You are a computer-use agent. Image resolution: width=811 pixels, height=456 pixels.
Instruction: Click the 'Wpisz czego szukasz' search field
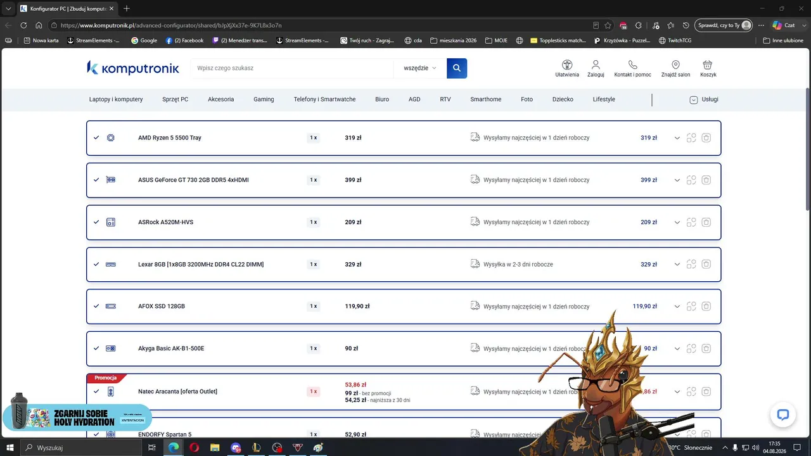(291, 68)
